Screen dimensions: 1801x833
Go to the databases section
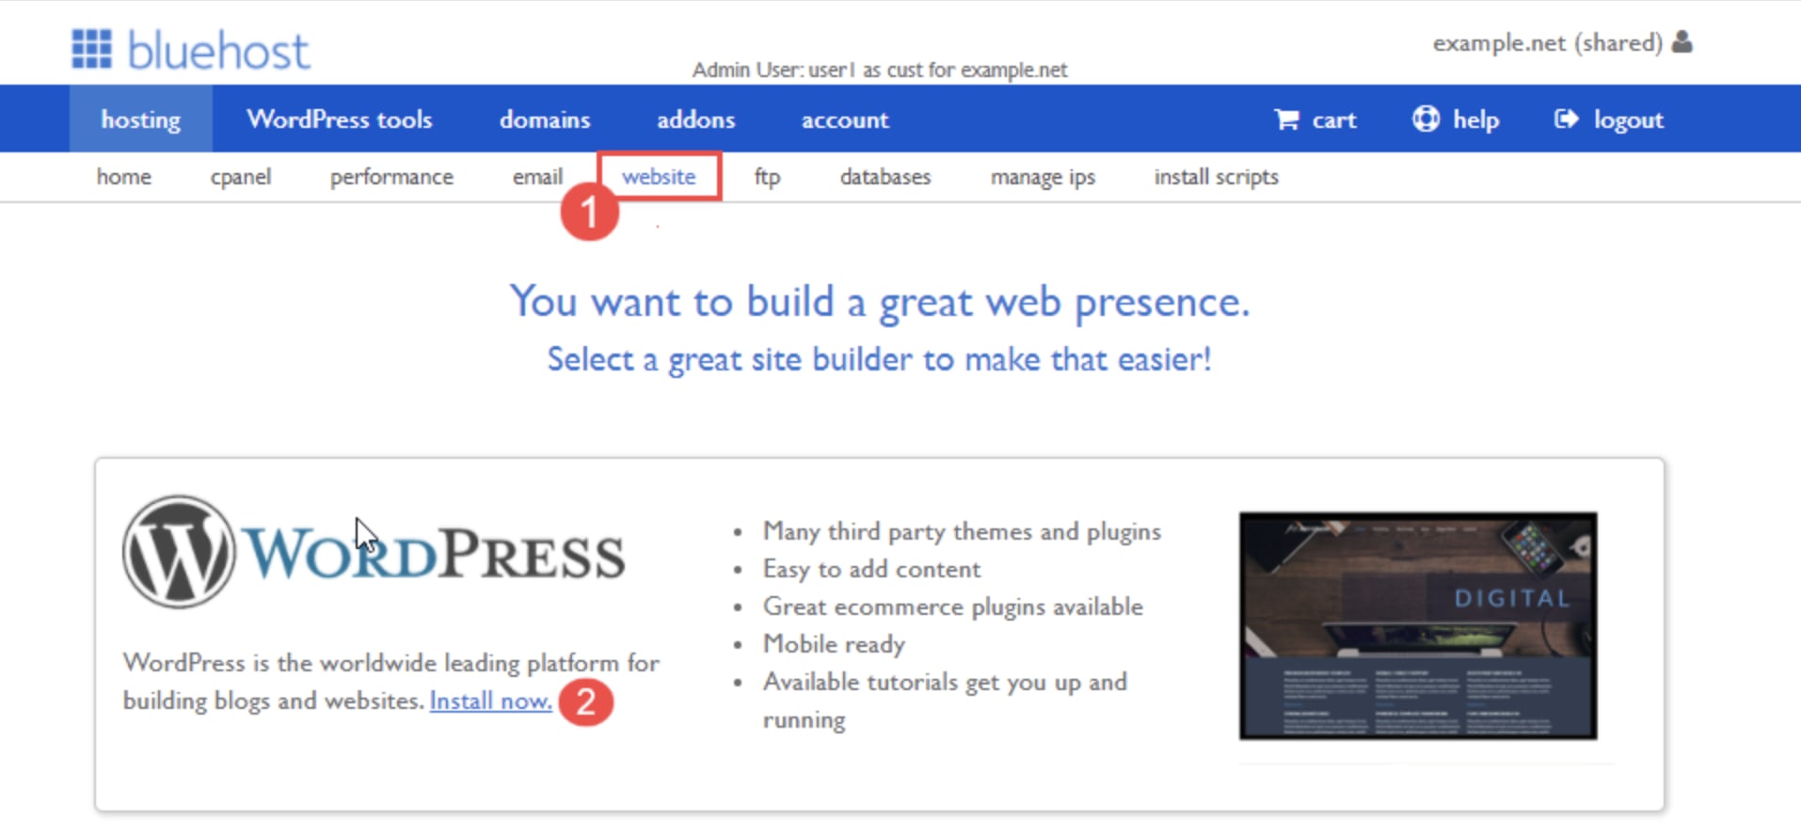pyautogui.click(x=885, y=177)
